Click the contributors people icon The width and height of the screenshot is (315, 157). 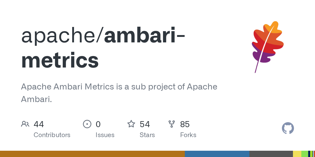coord(25,124)
